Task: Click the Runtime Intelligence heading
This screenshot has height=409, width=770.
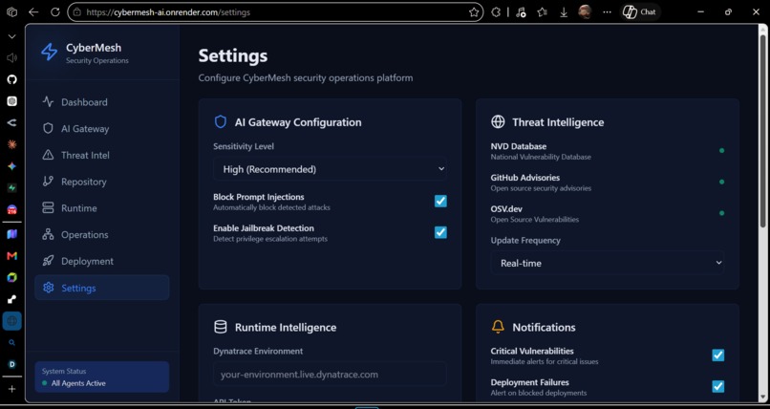Action: [x=286, y=328]
